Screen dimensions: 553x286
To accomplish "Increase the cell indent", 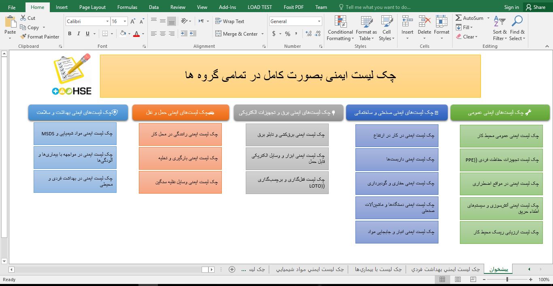I will (x=193, y=34).
